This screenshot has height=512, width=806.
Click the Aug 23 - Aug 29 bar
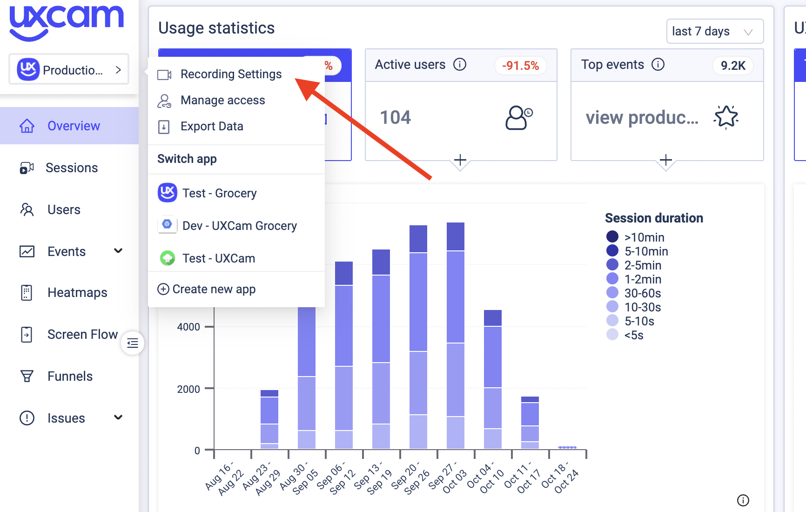(269, 419)
